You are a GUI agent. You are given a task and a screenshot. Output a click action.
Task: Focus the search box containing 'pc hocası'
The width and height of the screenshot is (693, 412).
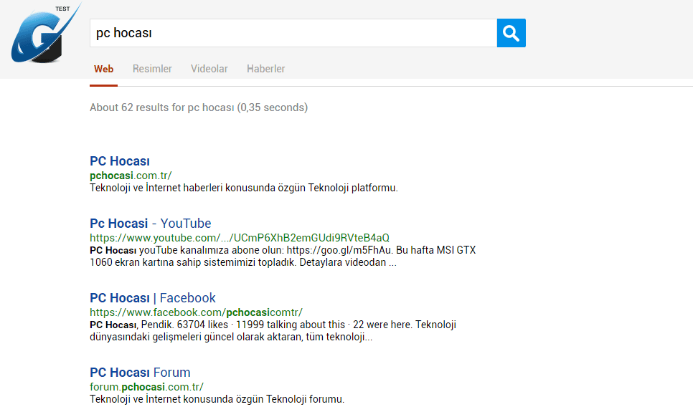(293, 33)
